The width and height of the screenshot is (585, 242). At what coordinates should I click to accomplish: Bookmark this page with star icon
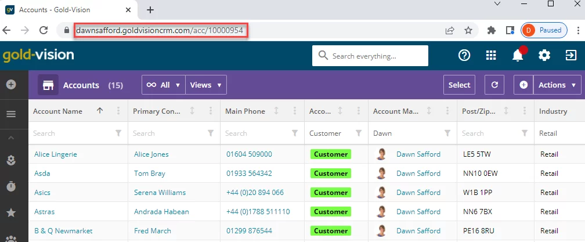(468, 31)
